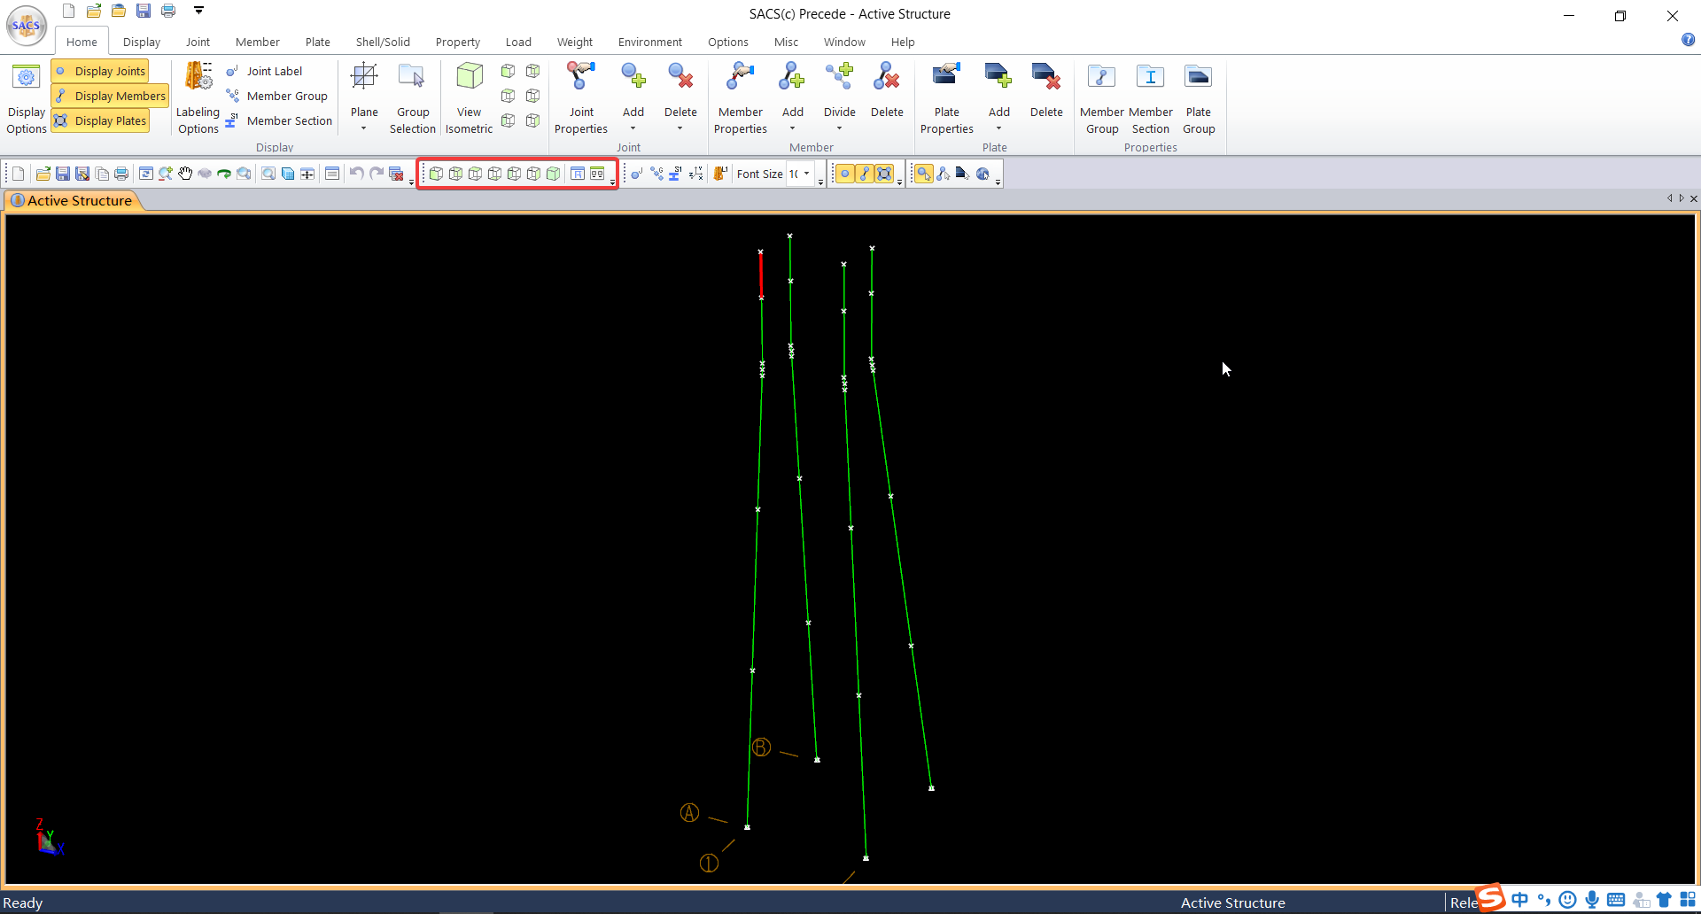The width and height of the screenshot is (1701, 914).
Task: Toggle the joint display button in the toolbar
Action: click(x=844, y=174)
